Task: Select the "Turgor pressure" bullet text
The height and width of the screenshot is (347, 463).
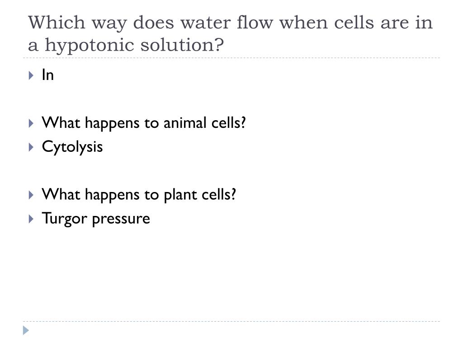Action: point(96,219)
